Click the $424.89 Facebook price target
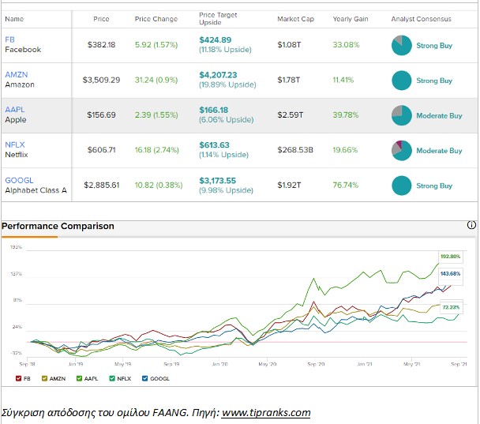This screenshot has width=480, height=424. click(x=216, y=39)
